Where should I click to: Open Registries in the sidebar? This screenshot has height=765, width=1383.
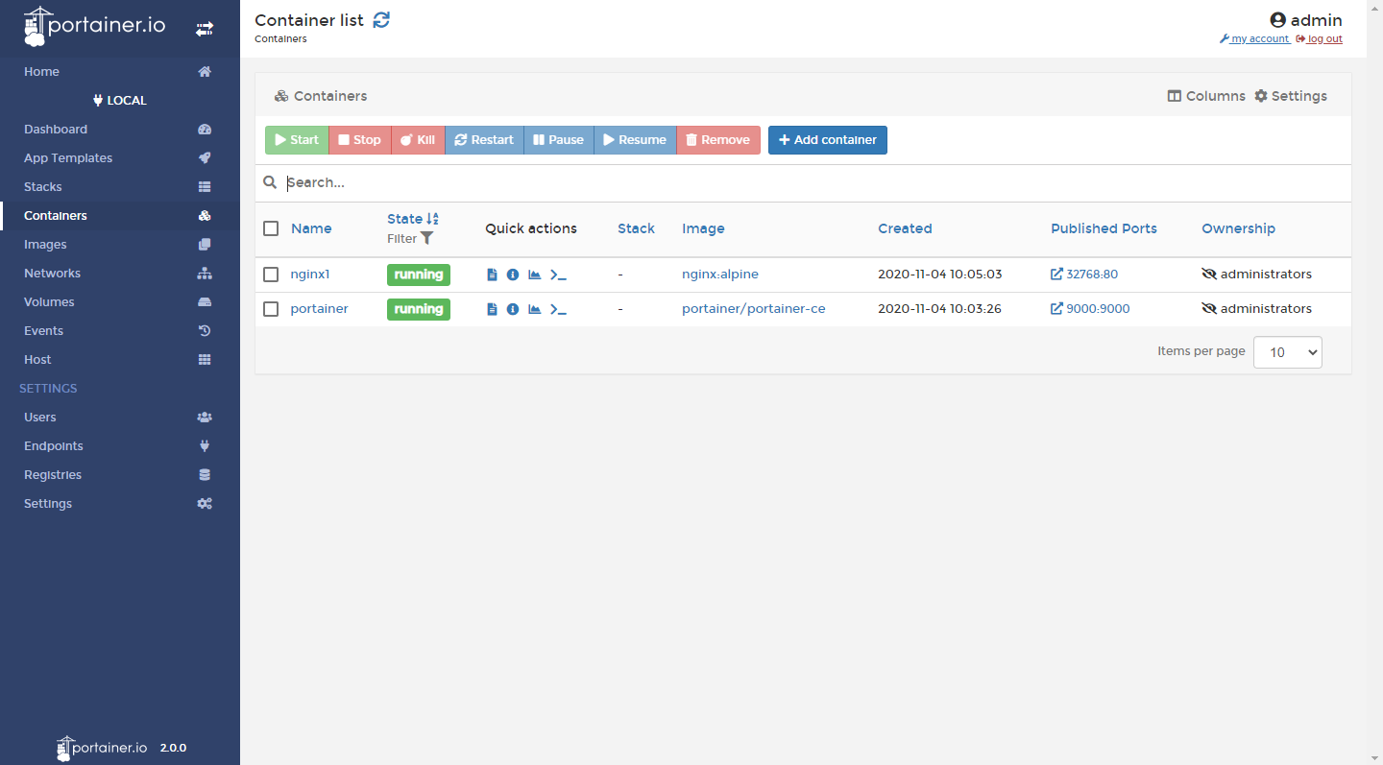tap(120, 475)
